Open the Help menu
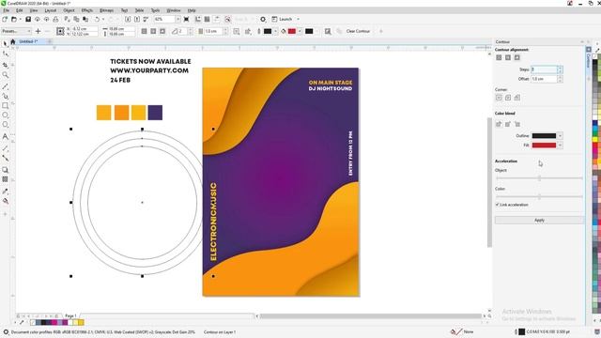This screenshot has height=338, width=601. pyautogui.click(x=192, y=10)
